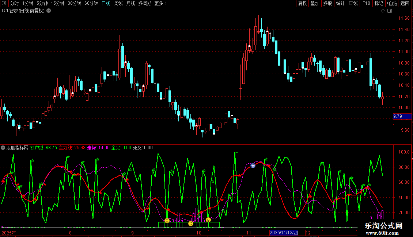Switch to the 15分钟 period

tap(58, 3)
